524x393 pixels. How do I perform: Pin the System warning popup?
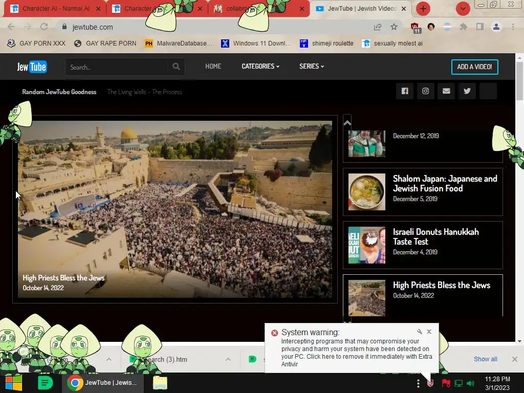tap(420, 332)
